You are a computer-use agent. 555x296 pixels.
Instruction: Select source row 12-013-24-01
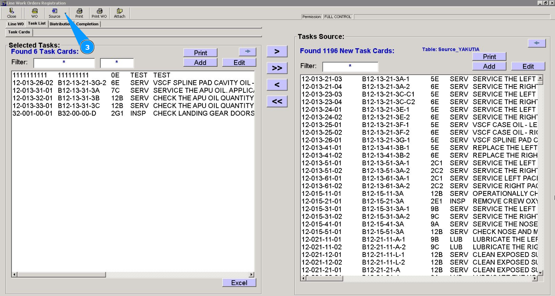pos(419,109)
